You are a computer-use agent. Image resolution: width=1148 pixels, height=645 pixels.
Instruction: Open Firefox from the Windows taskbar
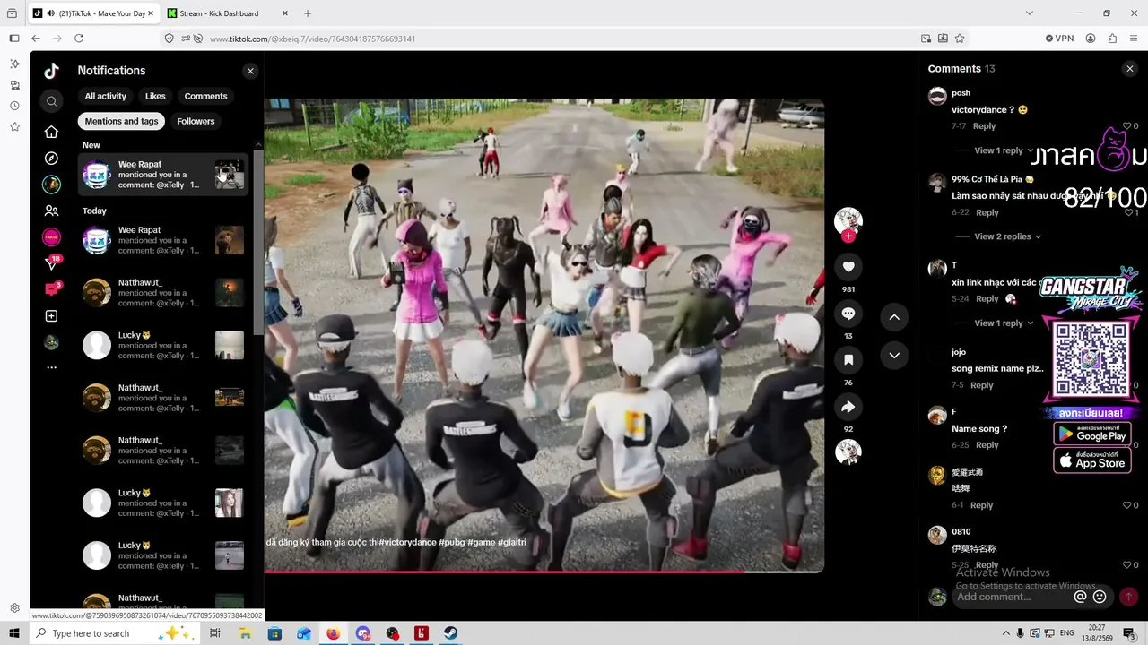coord(333,633)
